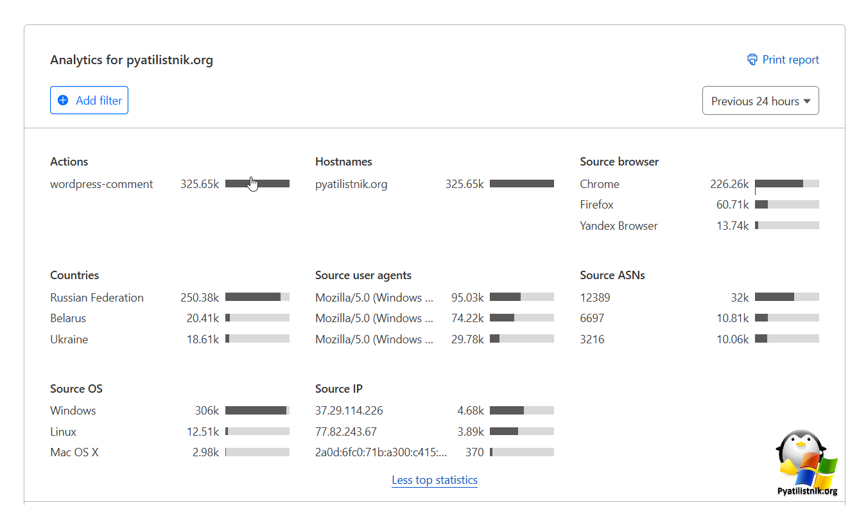Select the pyatilistnik.org hostname entry
This screenshot has height=505, width=859.
tap(351, 184)
